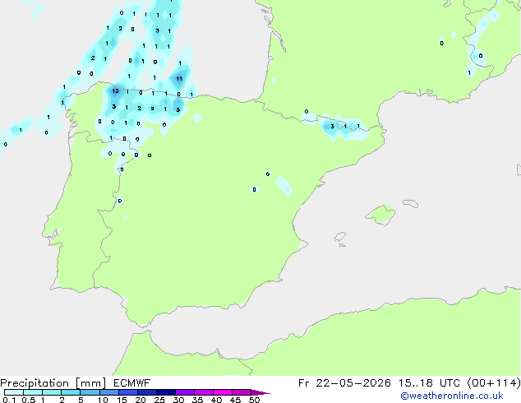Image resolution: width=521 pixels, height=403 pixels.
Task: Click the legend scale label "20"
Action: point(141,400)
